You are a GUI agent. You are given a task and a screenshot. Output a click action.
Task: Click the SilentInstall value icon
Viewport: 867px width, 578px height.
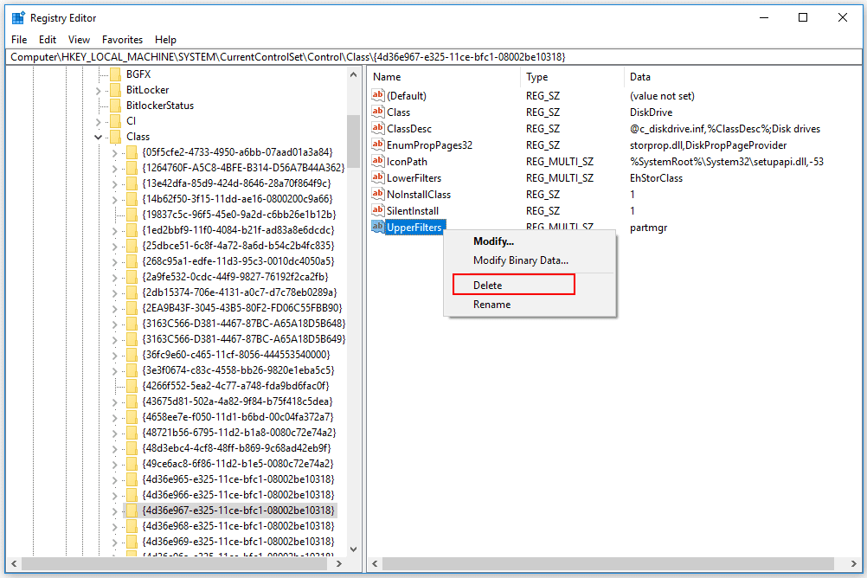[377, 211]
